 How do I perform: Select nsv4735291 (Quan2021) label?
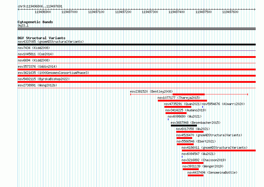[x=183, y=104]
